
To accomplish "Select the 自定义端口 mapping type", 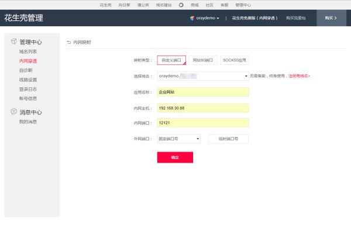I will 171,60.
